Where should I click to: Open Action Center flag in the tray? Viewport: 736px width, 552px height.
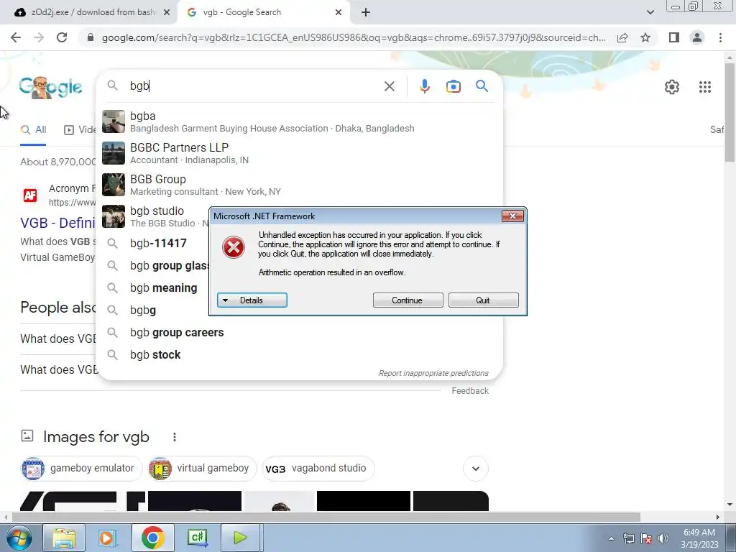coord(646,538)
